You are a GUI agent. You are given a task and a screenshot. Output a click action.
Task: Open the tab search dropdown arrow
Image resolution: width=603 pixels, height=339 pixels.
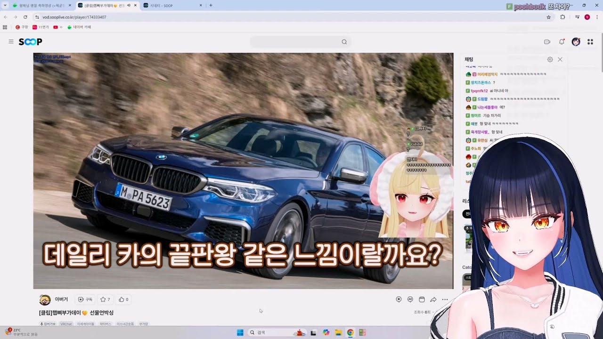tap(4, 5)
